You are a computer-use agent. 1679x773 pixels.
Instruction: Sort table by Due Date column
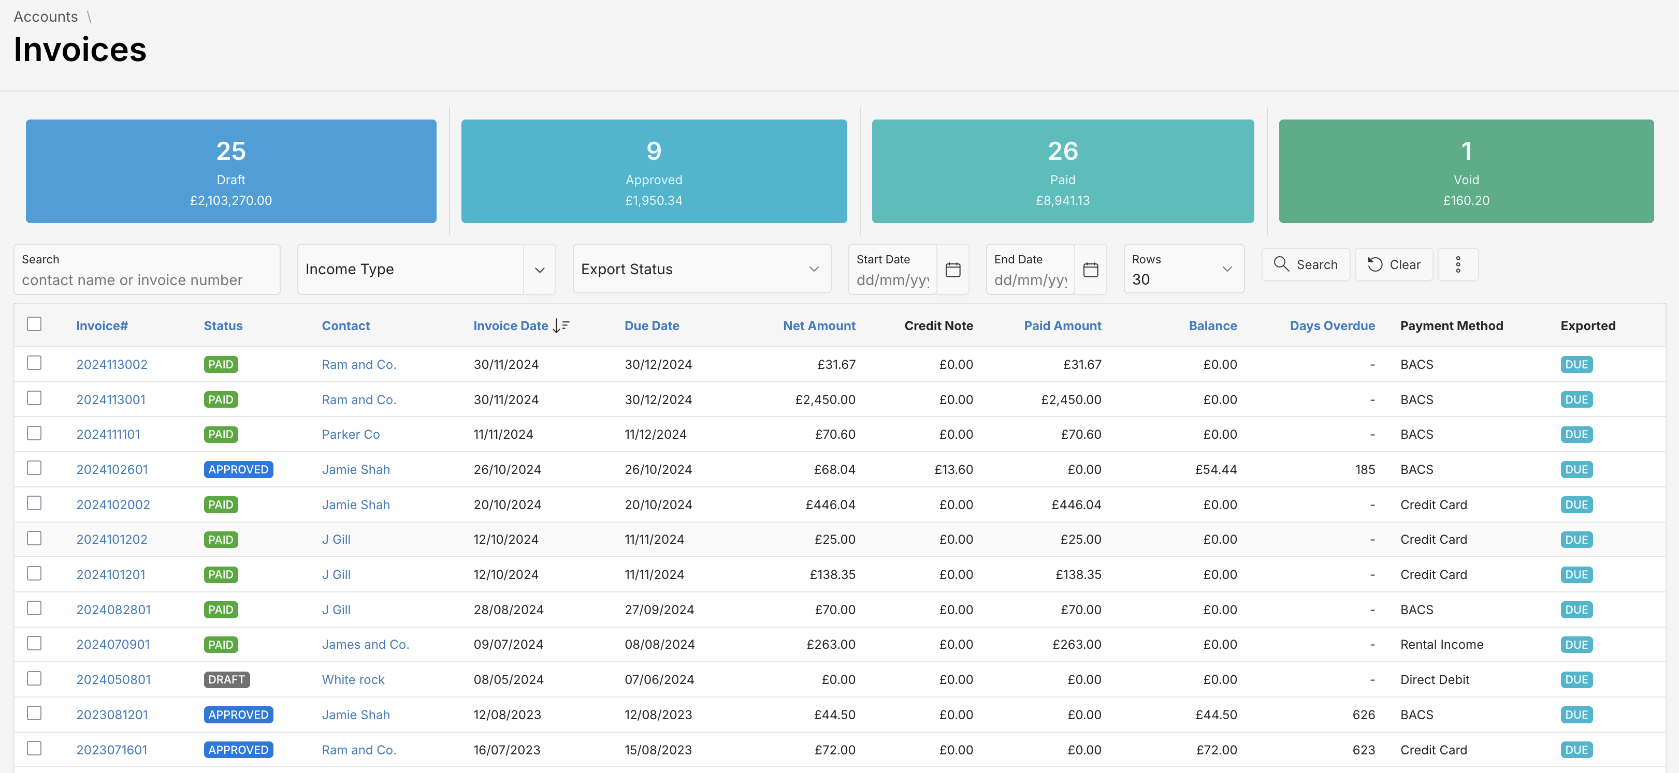[652, 325]
